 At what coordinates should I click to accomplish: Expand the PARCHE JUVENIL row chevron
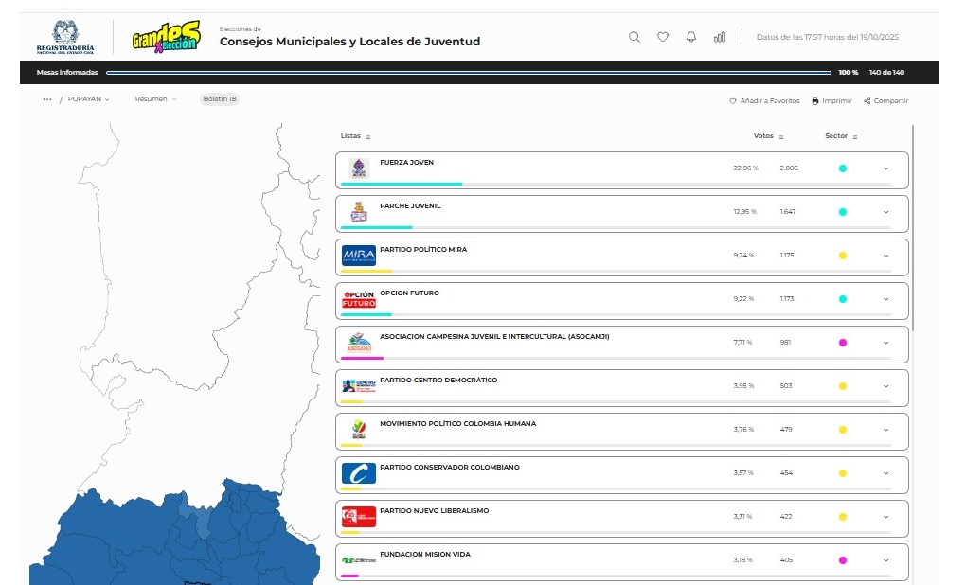pyautogui.click(x=885, y=212)
